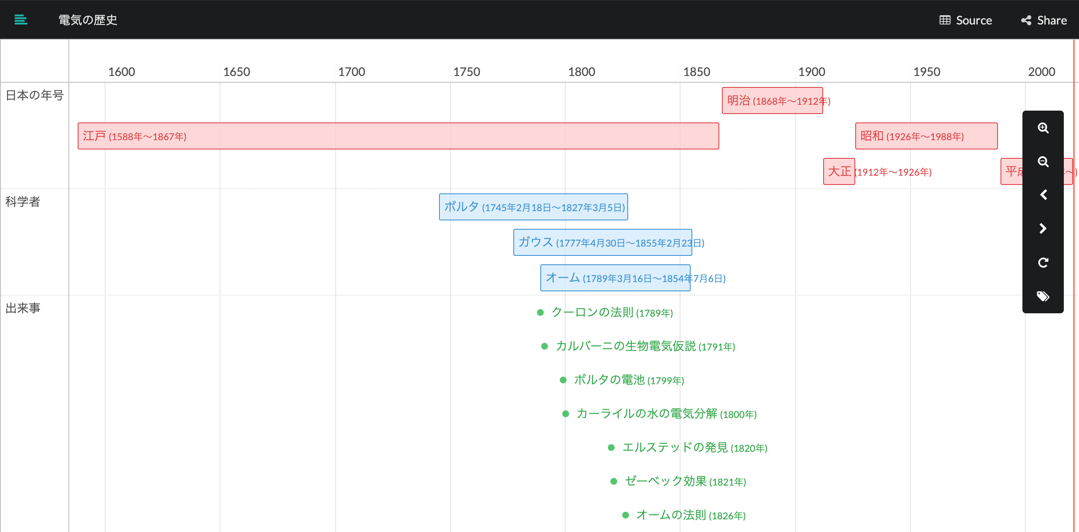Move timeline left with the chevron

pyautogui.click(x=1043, y=195)
